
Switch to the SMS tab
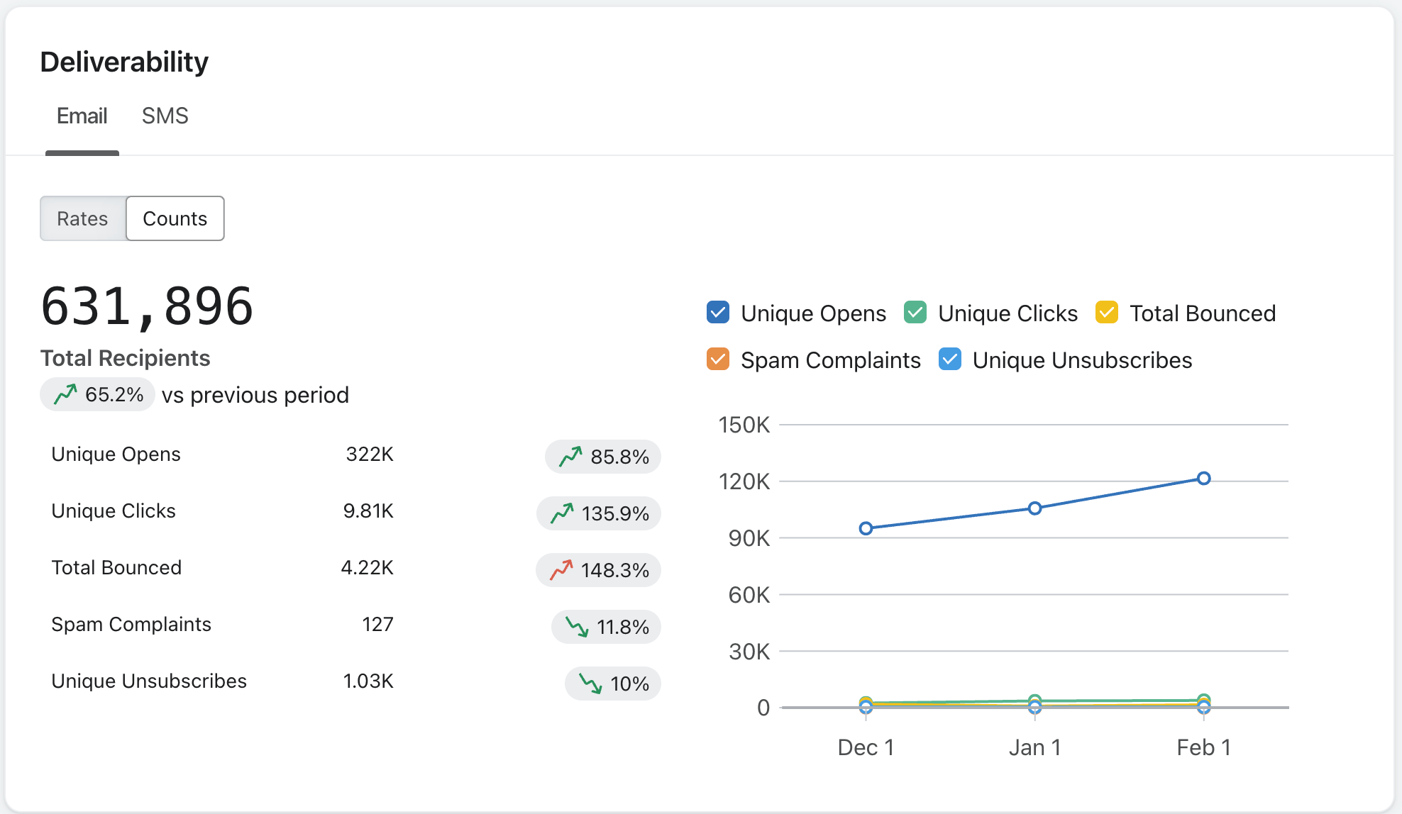point(165,116)
